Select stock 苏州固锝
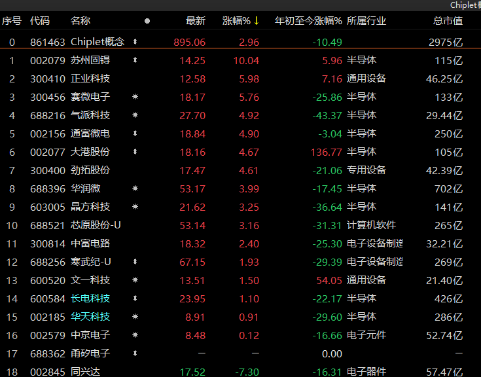 (x=90, y=60)
